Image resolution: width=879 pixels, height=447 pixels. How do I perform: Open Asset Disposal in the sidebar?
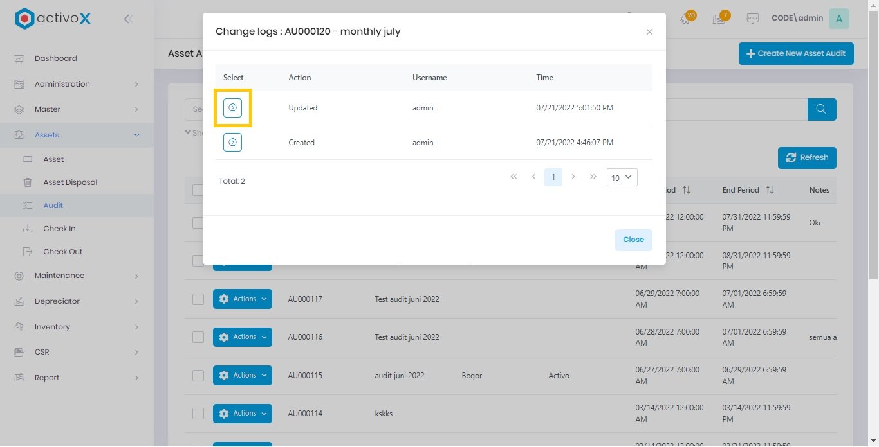[70, 182]
